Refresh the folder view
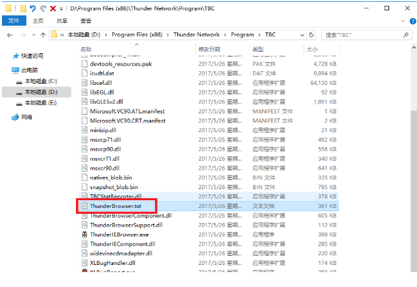 pos(311,35)
